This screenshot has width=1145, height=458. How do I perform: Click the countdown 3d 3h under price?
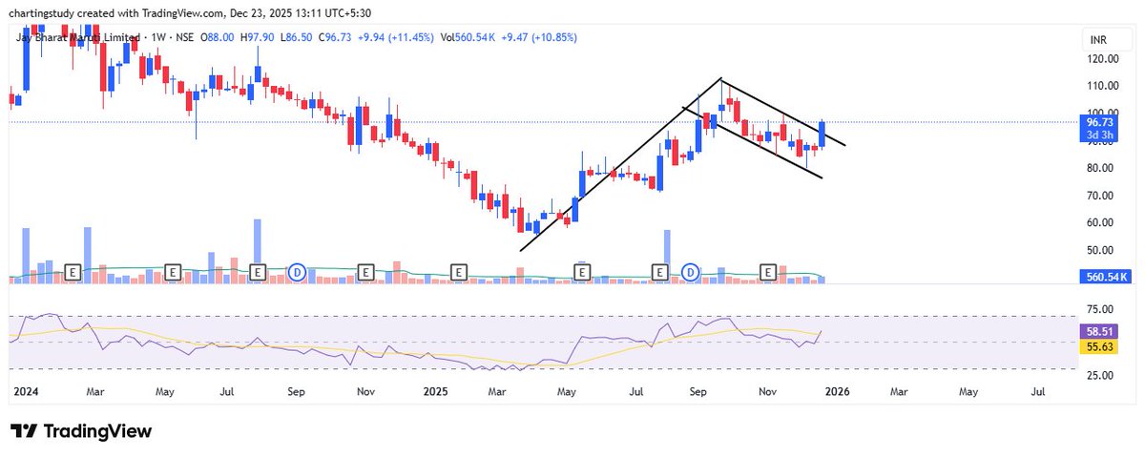pyautogui.click(x=1100, y=135)
